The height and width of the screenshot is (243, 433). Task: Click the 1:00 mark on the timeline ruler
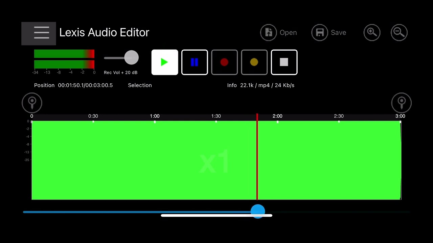point(155,116)
